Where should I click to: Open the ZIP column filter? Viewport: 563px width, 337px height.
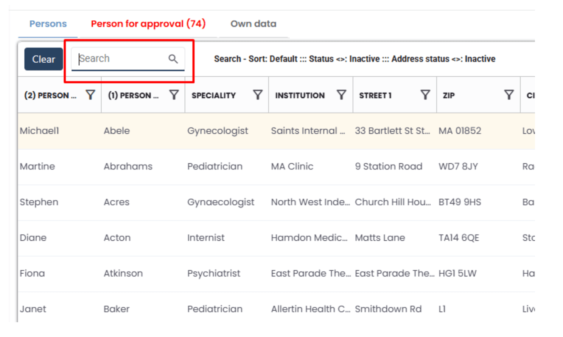click(509, 95)
